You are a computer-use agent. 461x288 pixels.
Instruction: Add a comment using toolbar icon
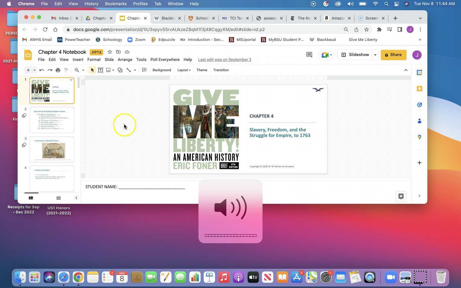pos(144,70)
